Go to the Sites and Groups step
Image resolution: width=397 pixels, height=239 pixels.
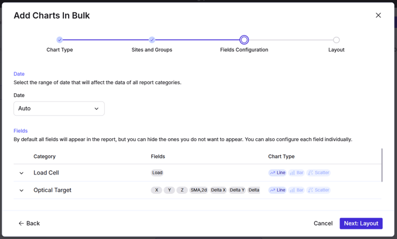click(152, 40)
